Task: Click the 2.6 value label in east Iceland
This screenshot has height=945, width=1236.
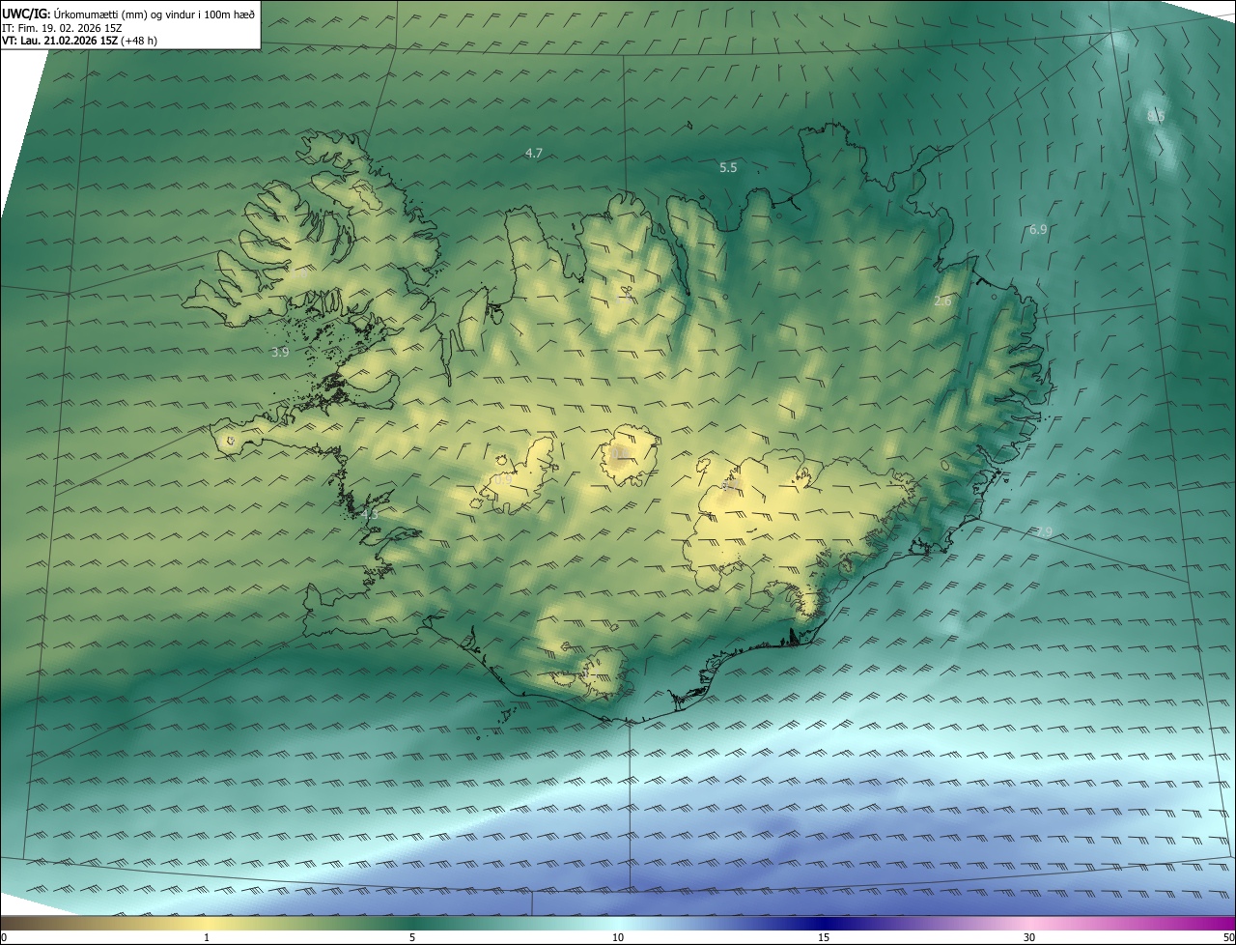Action: coord(942,301)
